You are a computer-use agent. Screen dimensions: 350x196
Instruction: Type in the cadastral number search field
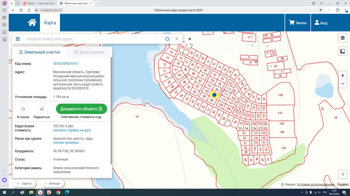[93, 39]
